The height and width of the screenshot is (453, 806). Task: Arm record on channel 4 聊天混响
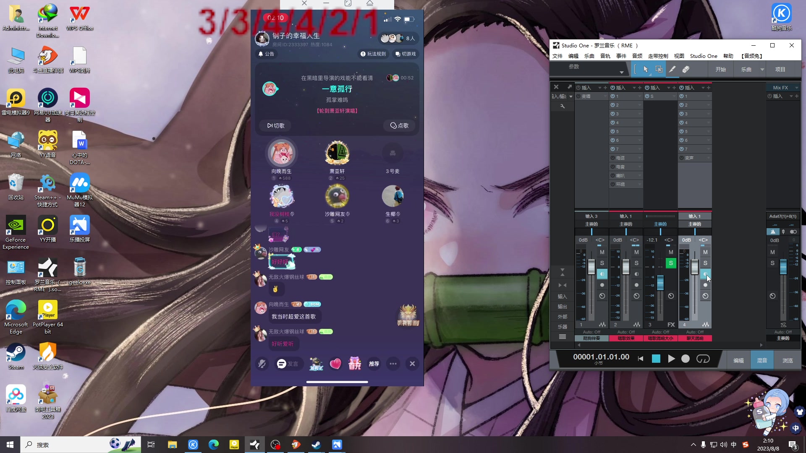(705, 285)
